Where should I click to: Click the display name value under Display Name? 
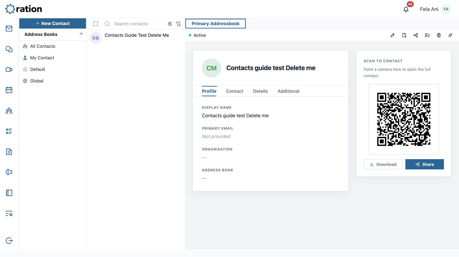235,116
